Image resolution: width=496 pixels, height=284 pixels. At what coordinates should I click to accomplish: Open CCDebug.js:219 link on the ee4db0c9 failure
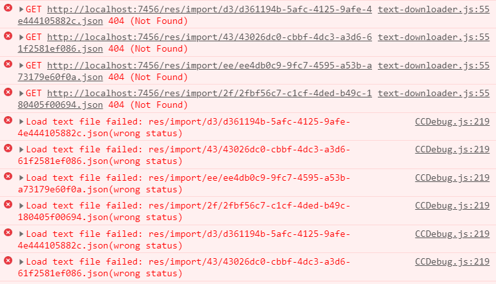[452, 177]
